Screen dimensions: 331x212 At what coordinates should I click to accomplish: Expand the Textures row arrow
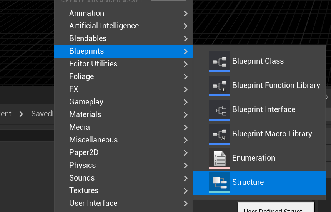tap(186, 191)
